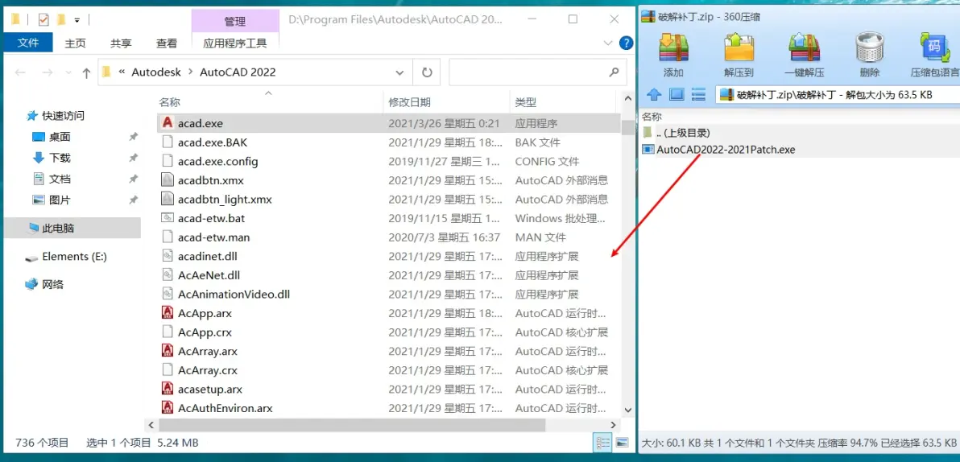Click the 压缩包语言 icon in 360压缩

click(x=934, y=47)
